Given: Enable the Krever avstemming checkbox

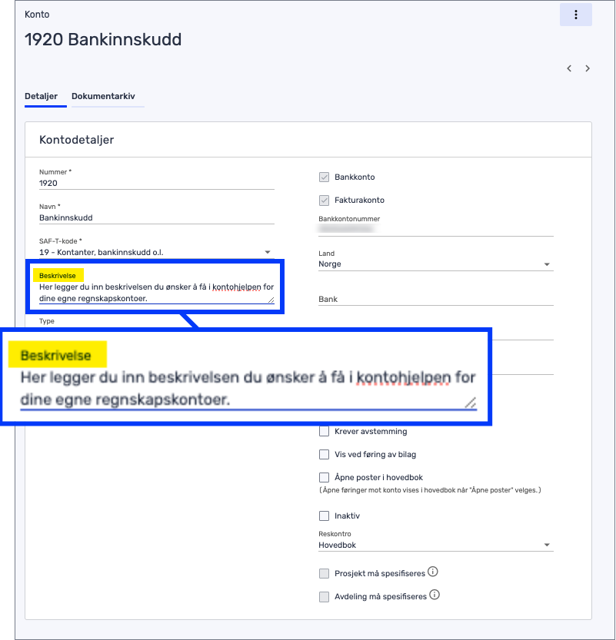Looking at the screenshot, I should pos(324,431).
